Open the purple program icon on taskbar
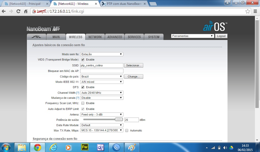The image size is (260, 152). (x=100, y=147)
